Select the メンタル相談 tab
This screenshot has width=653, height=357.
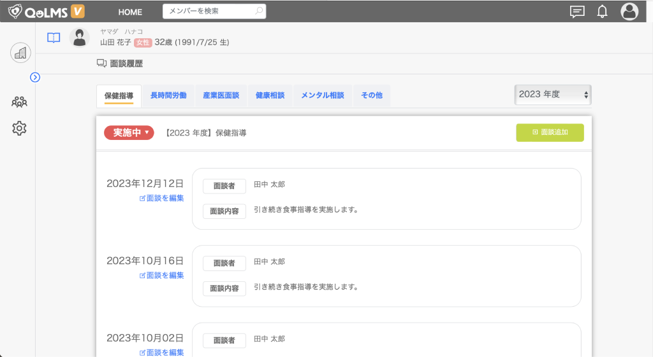[x=322, y=95]
